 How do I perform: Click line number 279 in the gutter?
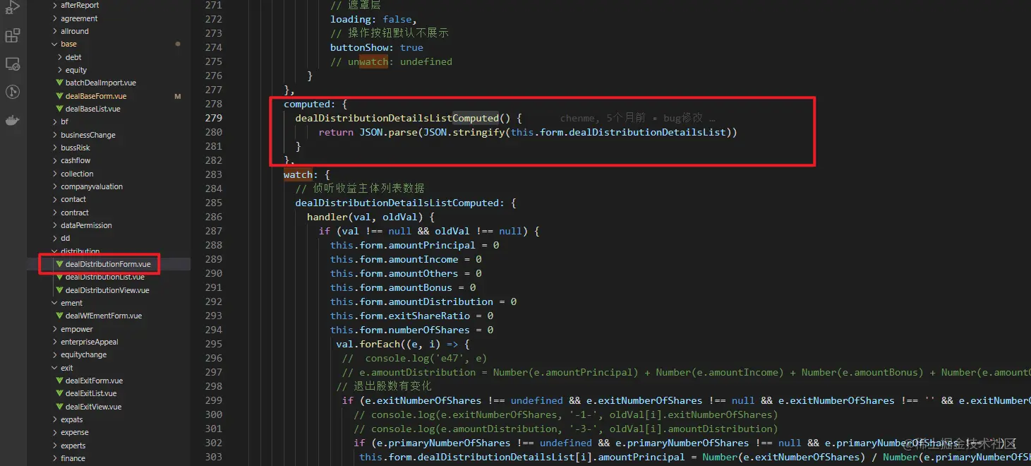(x=213, y=118)
